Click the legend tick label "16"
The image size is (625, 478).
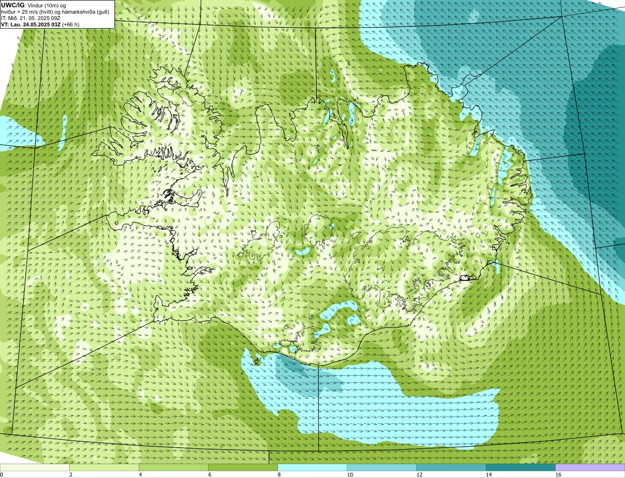558,475
